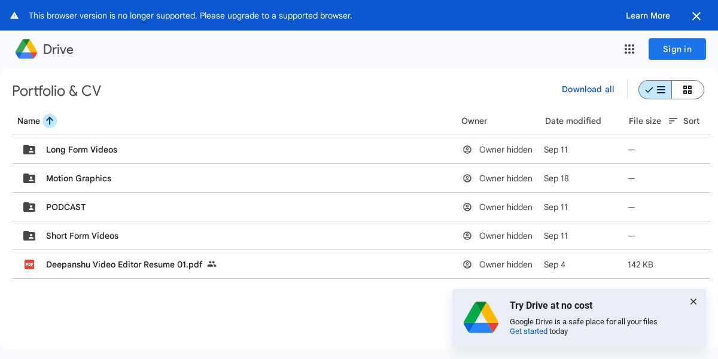Click the Short Form Videos folder icon
This screenshot has width=718, height=359.
click(x=29, y=236)
